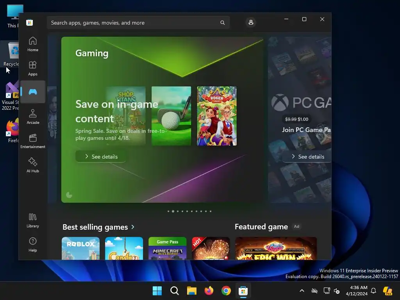Open the Apps section
400x300 pixels.
[x=33, y=69]
